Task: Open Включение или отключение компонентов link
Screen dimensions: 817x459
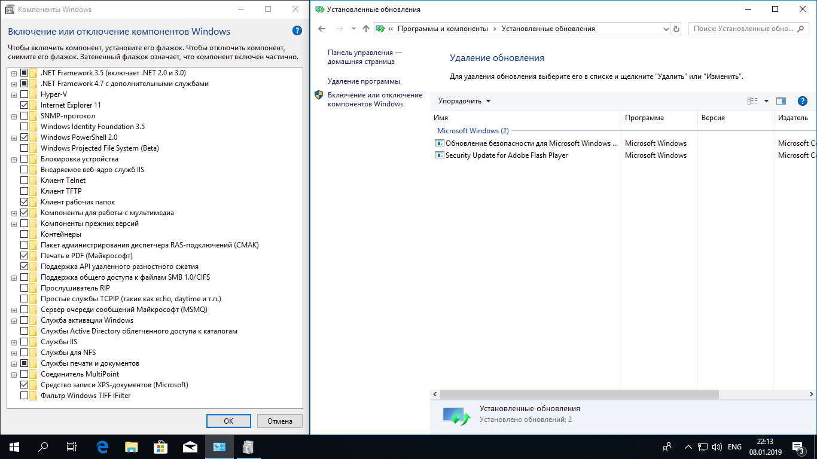Action: pyautogui.click(x=375, y=99)
